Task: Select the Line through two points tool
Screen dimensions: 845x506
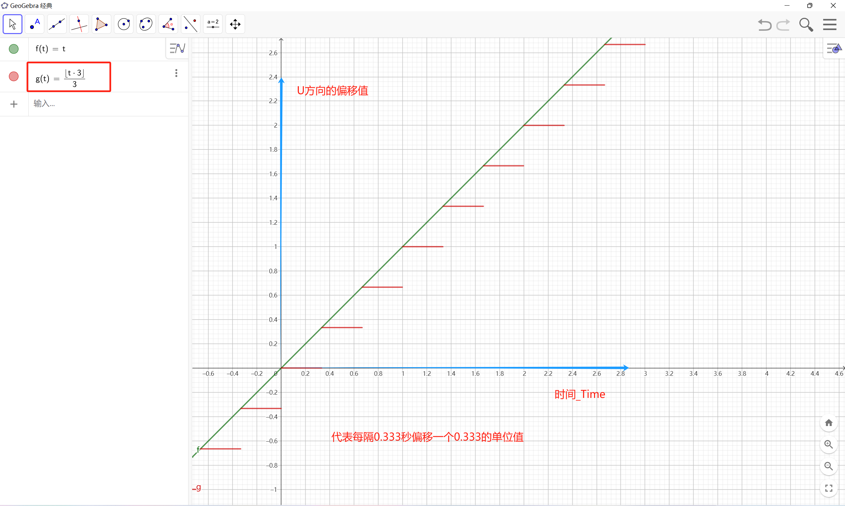Action: click(57, 24)
